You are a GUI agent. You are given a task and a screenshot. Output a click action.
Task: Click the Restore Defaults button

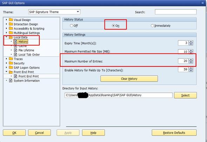(174, 133)
